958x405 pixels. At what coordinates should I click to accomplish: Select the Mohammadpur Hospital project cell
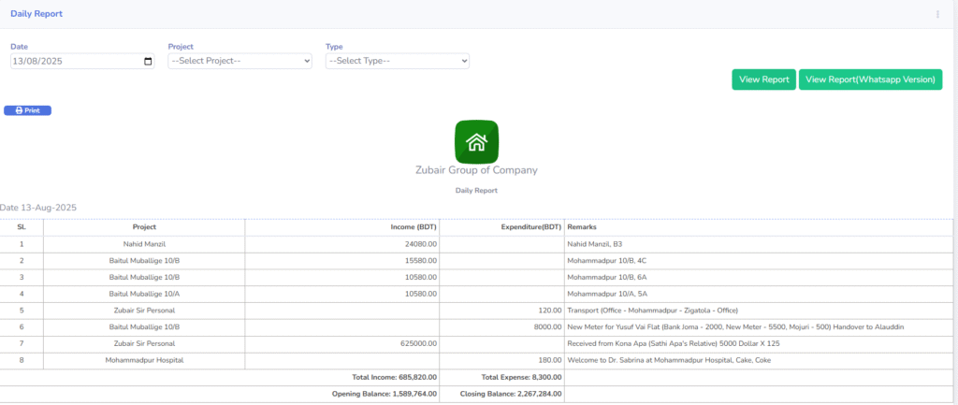(144, 360)
